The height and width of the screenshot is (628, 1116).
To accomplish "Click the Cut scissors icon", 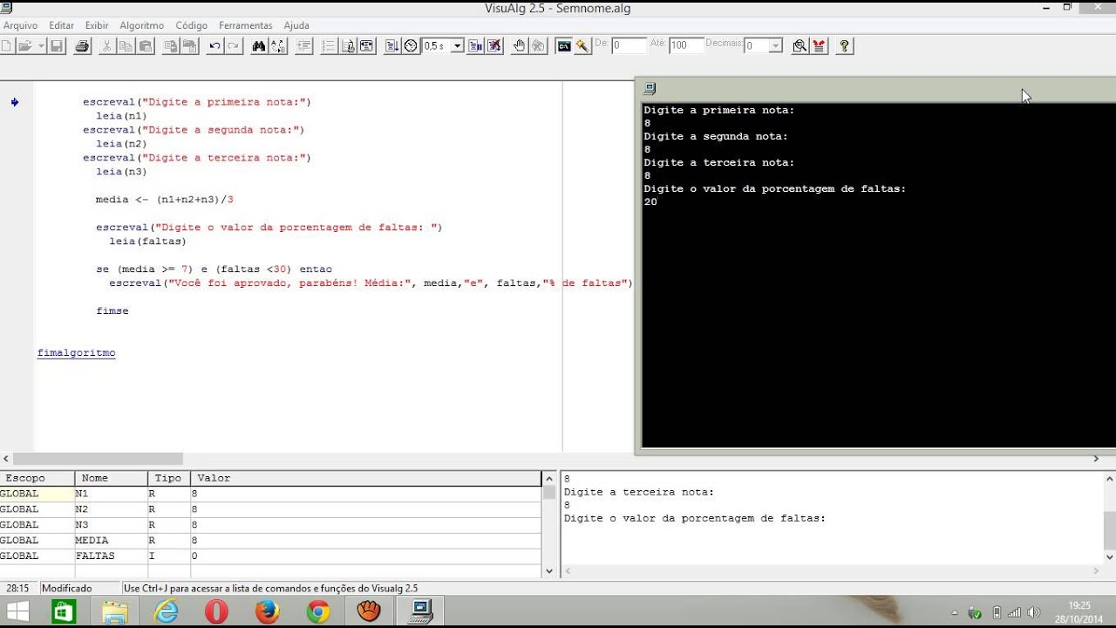I will tap(106, 45).
